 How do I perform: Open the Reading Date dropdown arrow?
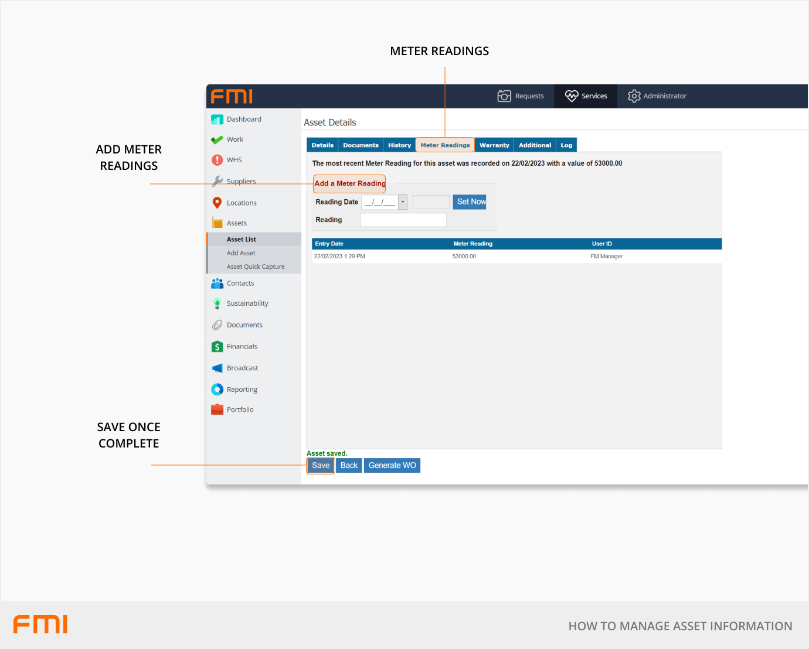coord(403,202)
